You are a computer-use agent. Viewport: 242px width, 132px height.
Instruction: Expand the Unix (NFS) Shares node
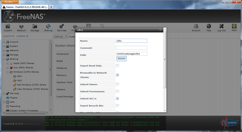pyautogui.click(x=7, y=67)
